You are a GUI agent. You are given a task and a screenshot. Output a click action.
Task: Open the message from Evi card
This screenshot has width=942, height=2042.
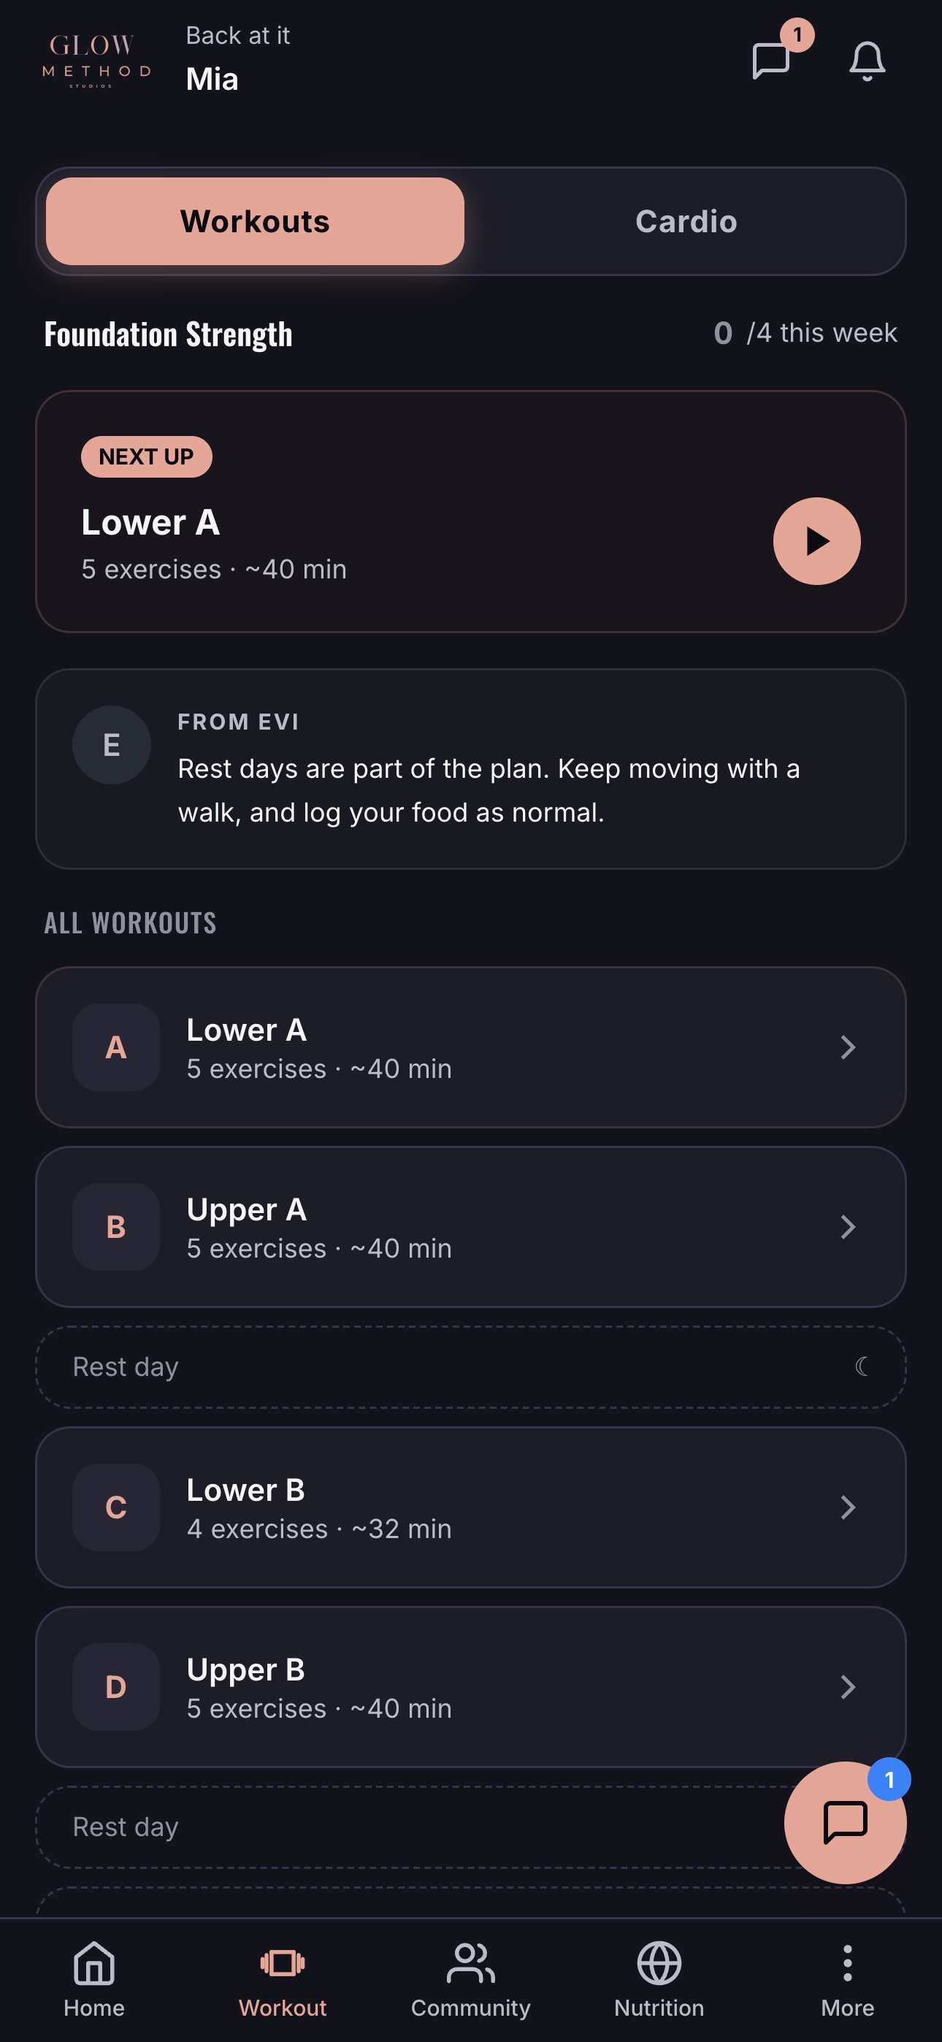(471, 769)
